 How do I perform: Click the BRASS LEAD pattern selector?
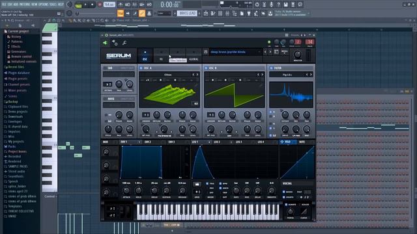pos(187,13)
